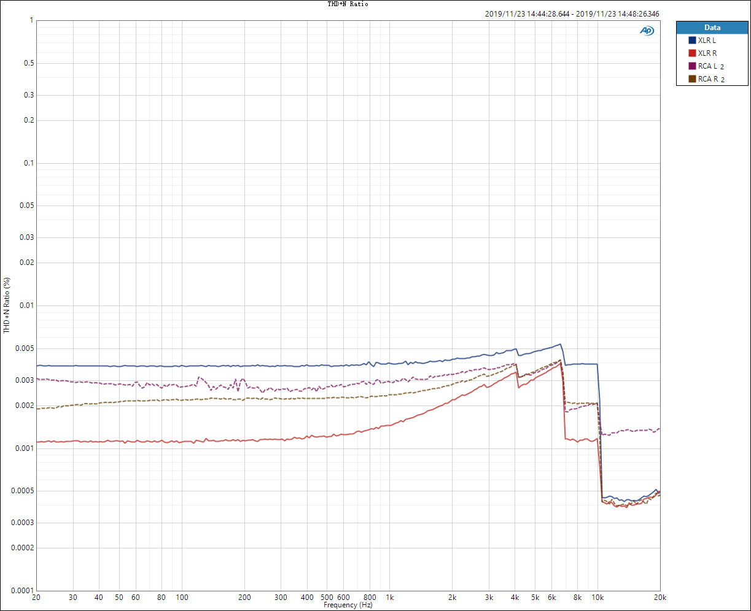Click the XLR R red legend swatch
Screen dimensions: 751x611
692,53
